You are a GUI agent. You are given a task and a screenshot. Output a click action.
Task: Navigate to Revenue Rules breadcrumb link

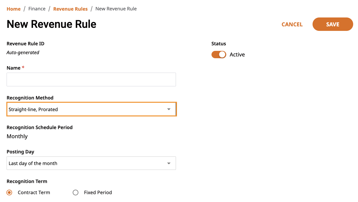[70, 9]
